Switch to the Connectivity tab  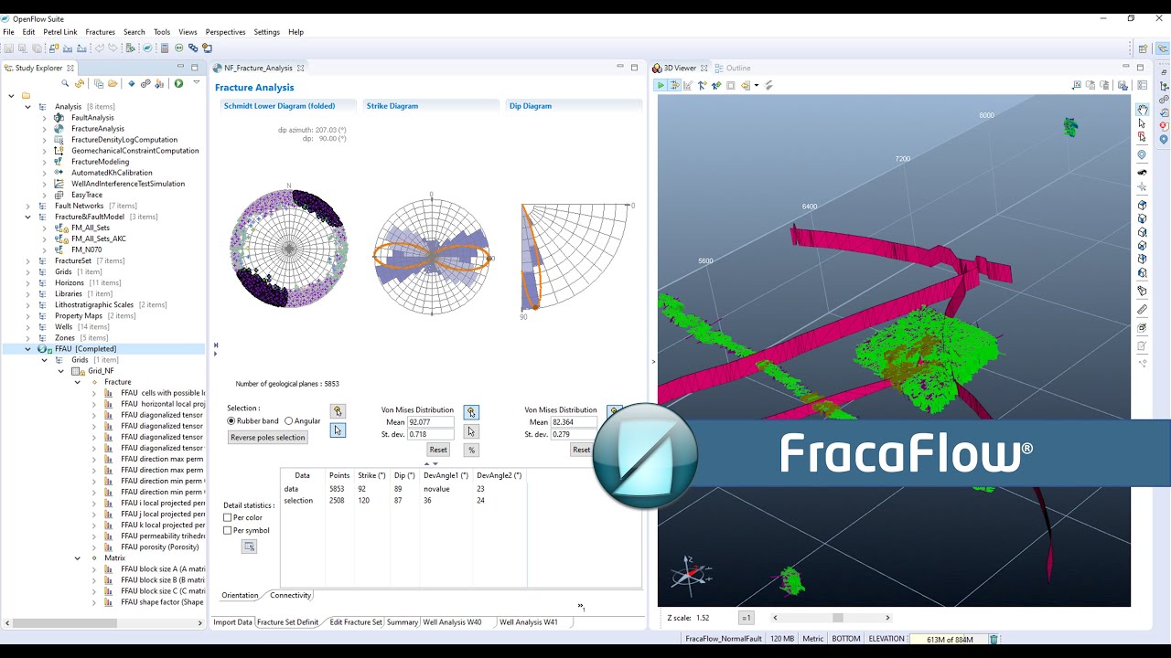pyautogui.click(x=291, y=595)
